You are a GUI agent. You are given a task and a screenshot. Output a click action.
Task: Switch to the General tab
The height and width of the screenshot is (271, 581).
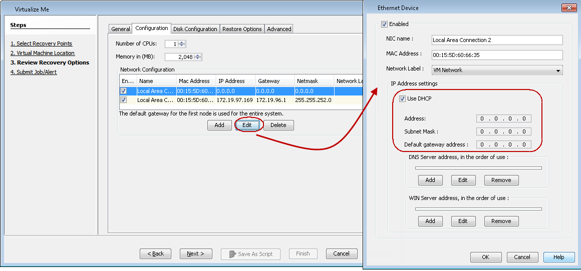(x=120, y=29)
